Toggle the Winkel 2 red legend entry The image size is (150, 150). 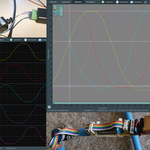tap(57, 10)
